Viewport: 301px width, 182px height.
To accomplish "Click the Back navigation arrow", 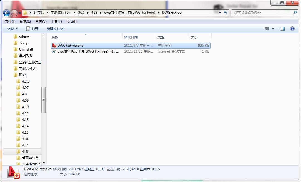I will pyautogui.click(x=6, y=13).
